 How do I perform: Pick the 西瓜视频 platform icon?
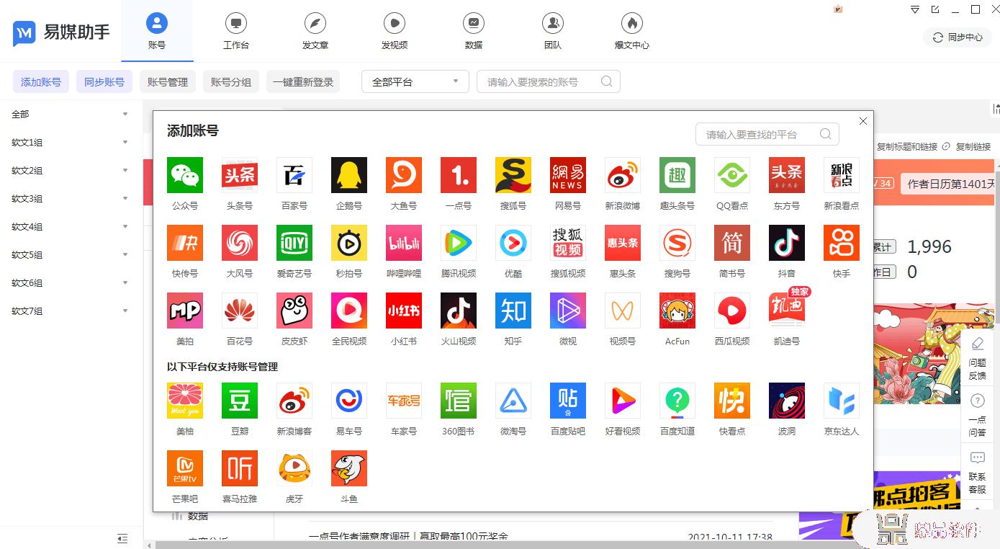(x=732, y=311)
